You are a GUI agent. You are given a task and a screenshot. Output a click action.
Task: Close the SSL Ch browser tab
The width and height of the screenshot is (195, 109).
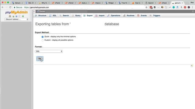tap(36, 3)
